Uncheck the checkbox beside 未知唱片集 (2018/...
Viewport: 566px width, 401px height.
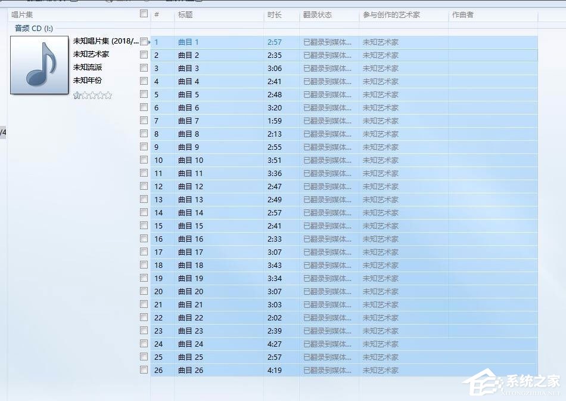tap(144, 42)
